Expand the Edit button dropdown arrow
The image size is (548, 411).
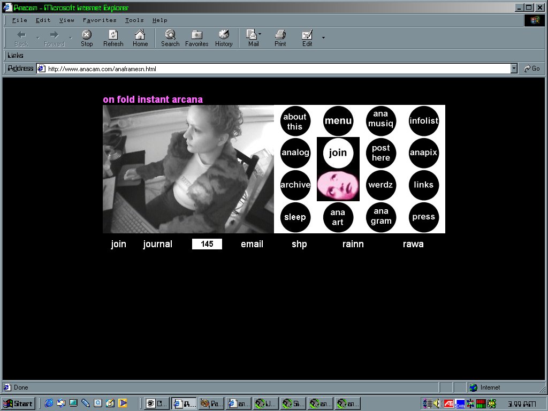click(x=323, y=37)
